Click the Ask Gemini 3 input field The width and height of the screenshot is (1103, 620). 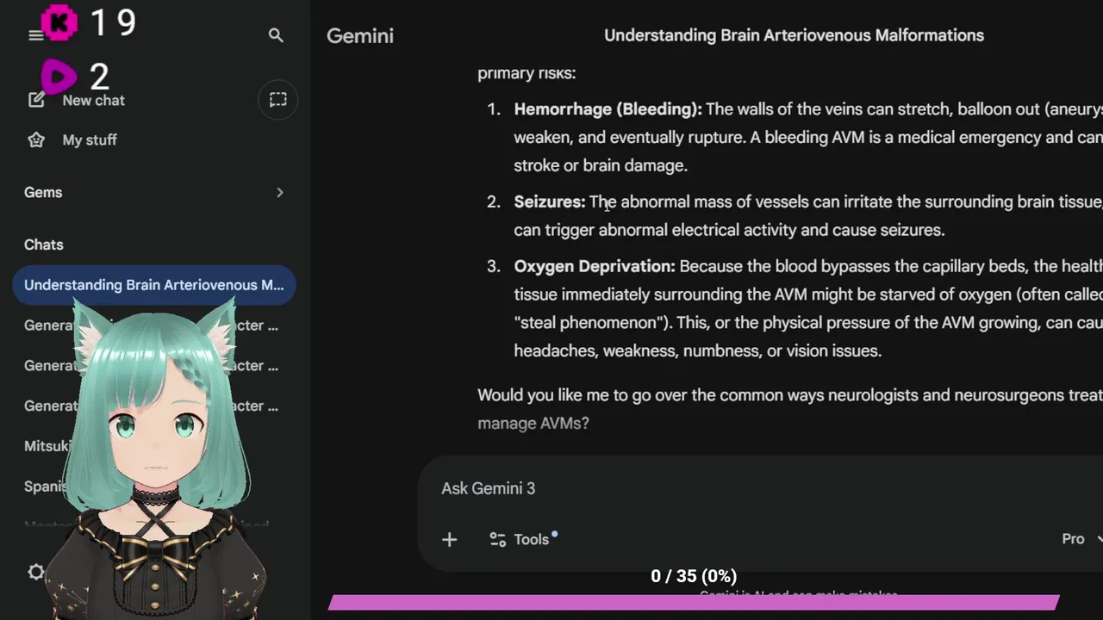pyautogui.click(x=689, y=488)
